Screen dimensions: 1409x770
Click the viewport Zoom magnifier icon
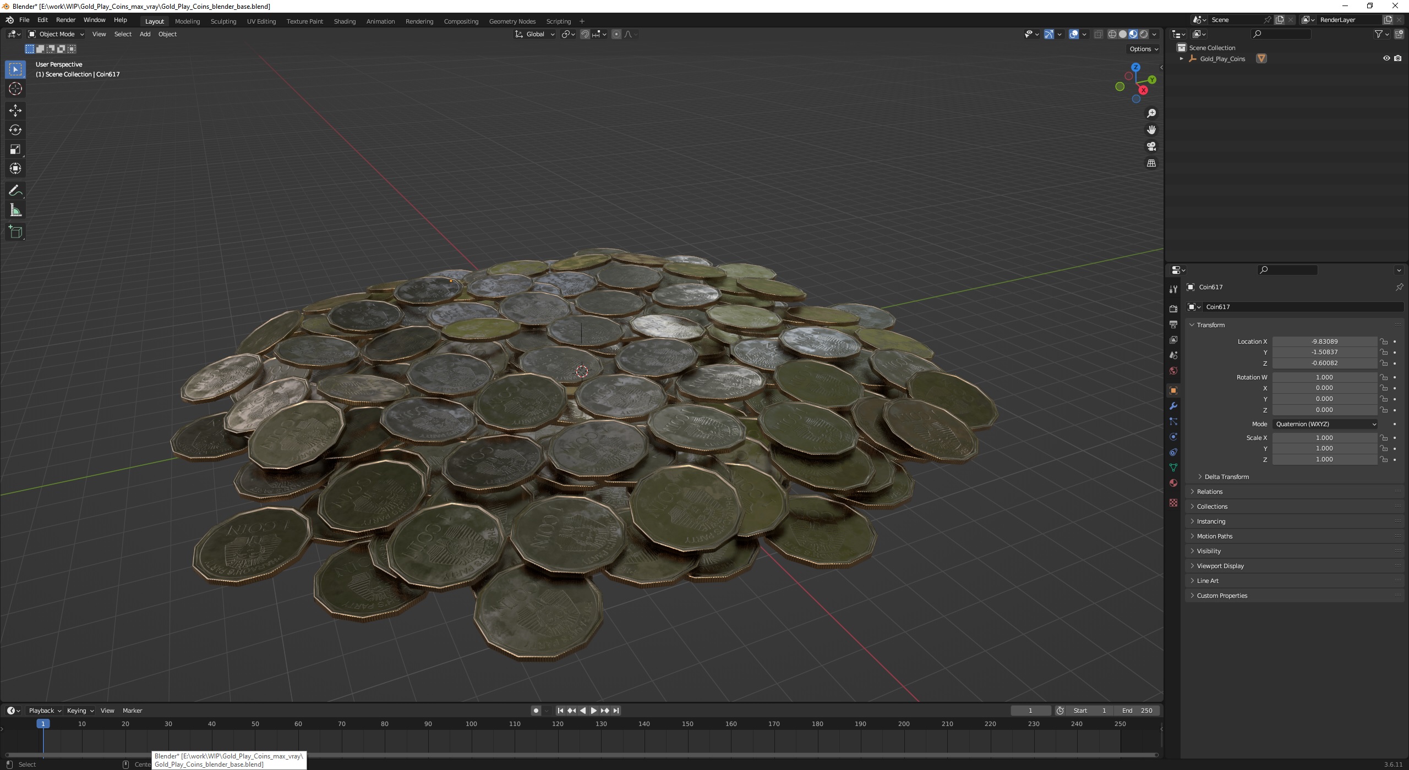pyautogui.click(x=1151, y=113)
